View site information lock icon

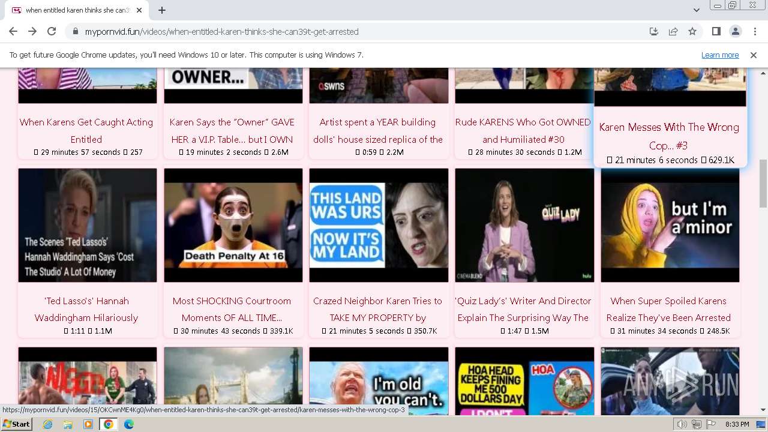[75, 31]
